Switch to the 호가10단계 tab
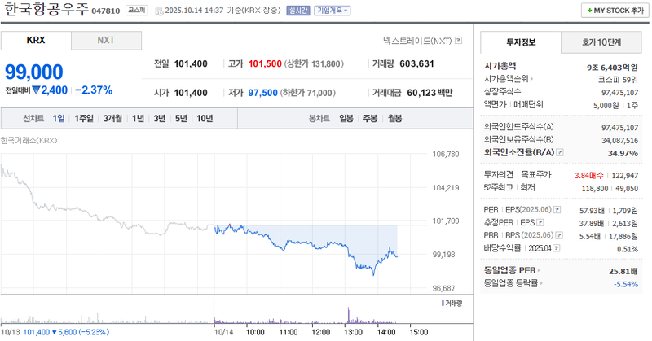The height and width of the screenshot is (341, 652). (x=601, y=42)
